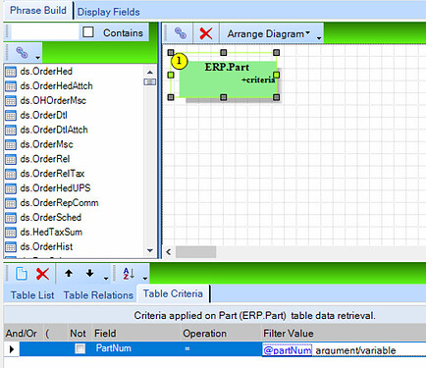
Task: Select Table Criteria tab
Action: (173, 293)
